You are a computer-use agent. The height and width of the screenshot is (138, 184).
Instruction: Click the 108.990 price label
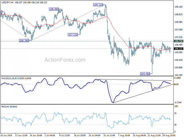coord(54,9)
